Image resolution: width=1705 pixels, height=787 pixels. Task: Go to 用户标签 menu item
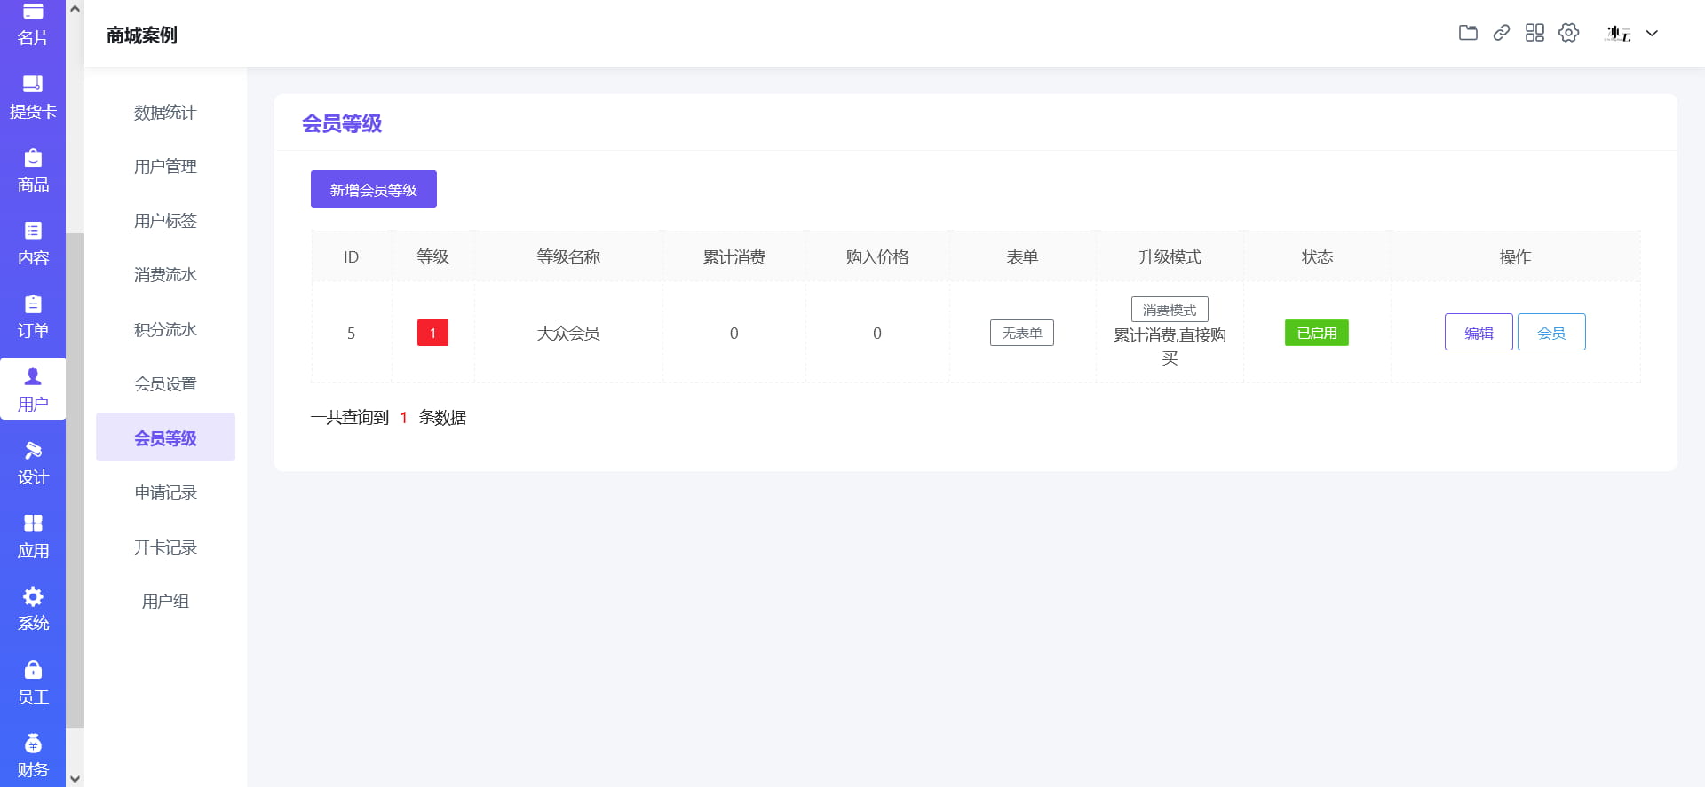point(165,221)
